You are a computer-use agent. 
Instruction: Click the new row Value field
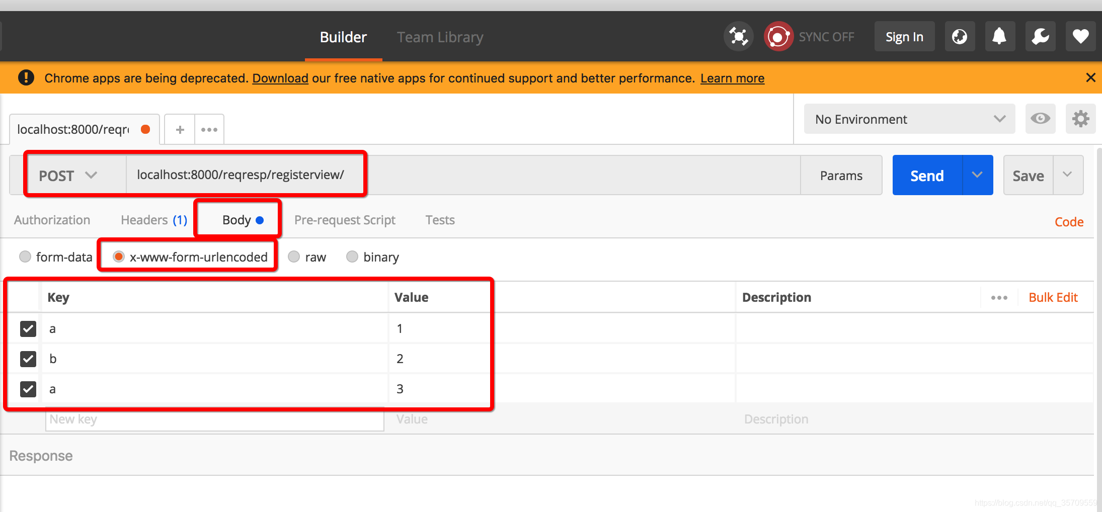point(562,419)
